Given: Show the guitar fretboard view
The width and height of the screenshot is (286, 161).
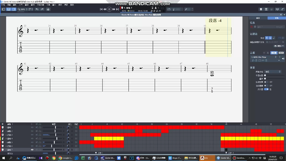Looking at the screenshot, I should point(261,9).
